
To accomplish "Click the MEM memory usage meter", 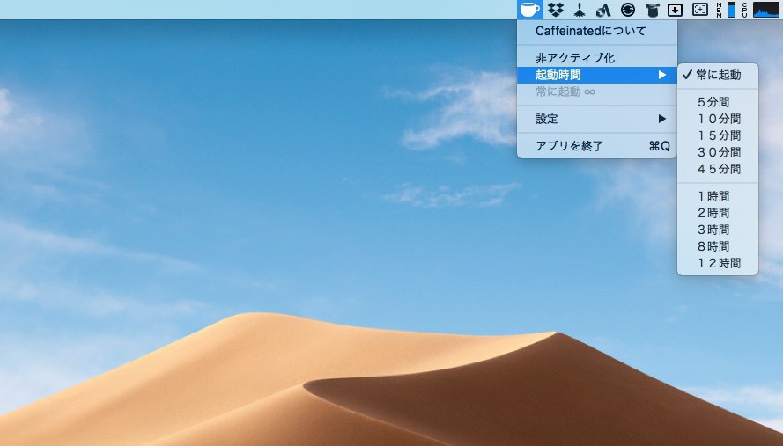I will (x=726, y=10).
